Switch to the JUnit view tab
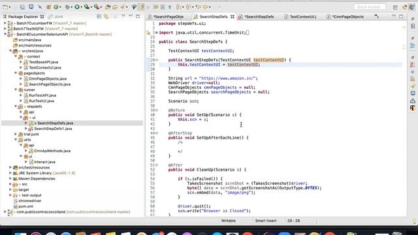 coord(56,16)
